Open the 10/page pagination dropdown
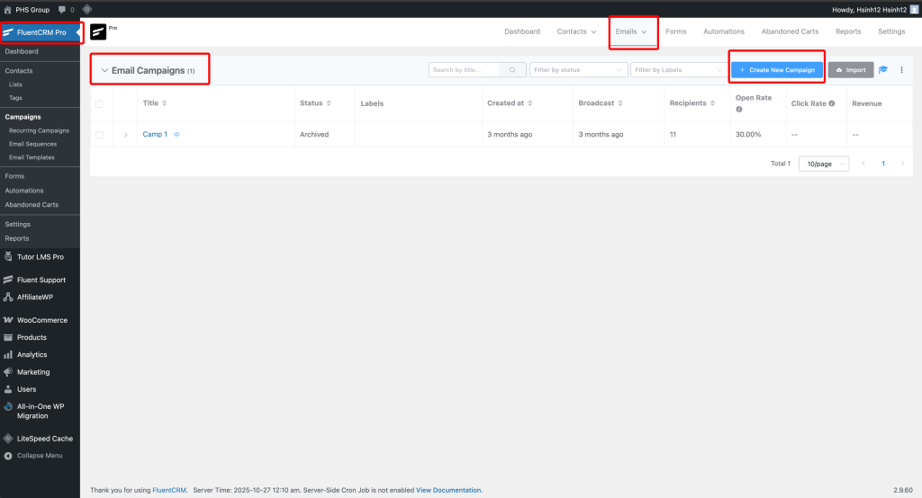Screen dimensions: 922x498 click(x=823, y=164)
